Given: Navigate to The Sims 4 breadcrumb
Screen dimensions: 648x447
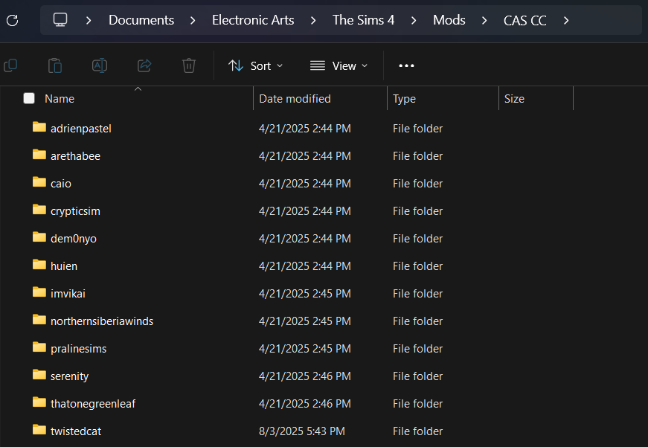Looking at the screenshot, I should [x=363, y=20].
